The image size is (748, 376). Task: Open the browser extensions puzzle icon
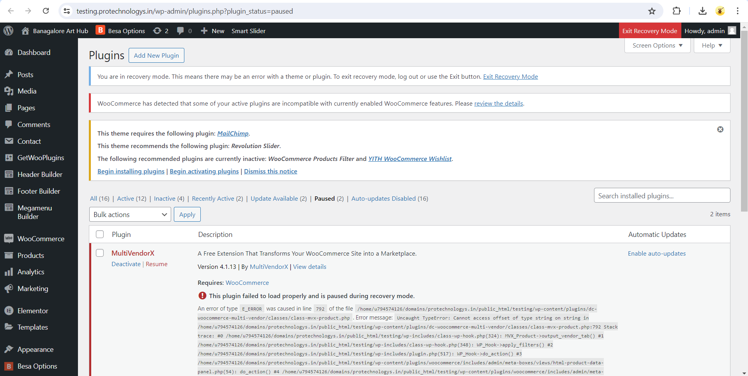click(x=677, y=11)
